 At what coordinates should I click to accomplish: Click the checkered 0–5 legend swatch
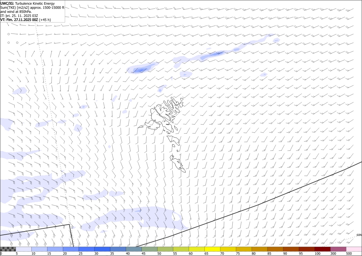pos(8,249)
